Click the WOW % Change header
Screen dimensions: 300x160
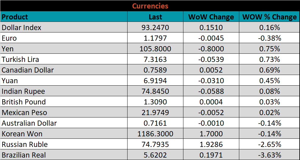(269, 17)
